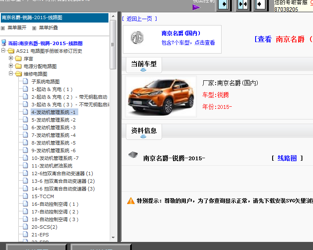Viewport: 313px width, 250px height.
Task: Click the computer icon beside 当前:南京名爵
Action: 3,43
